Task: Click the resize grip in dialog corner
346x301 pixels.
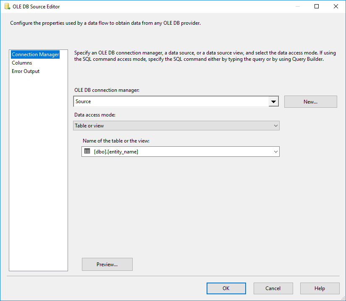Action: pyautogui.click(x=343, y=298)
